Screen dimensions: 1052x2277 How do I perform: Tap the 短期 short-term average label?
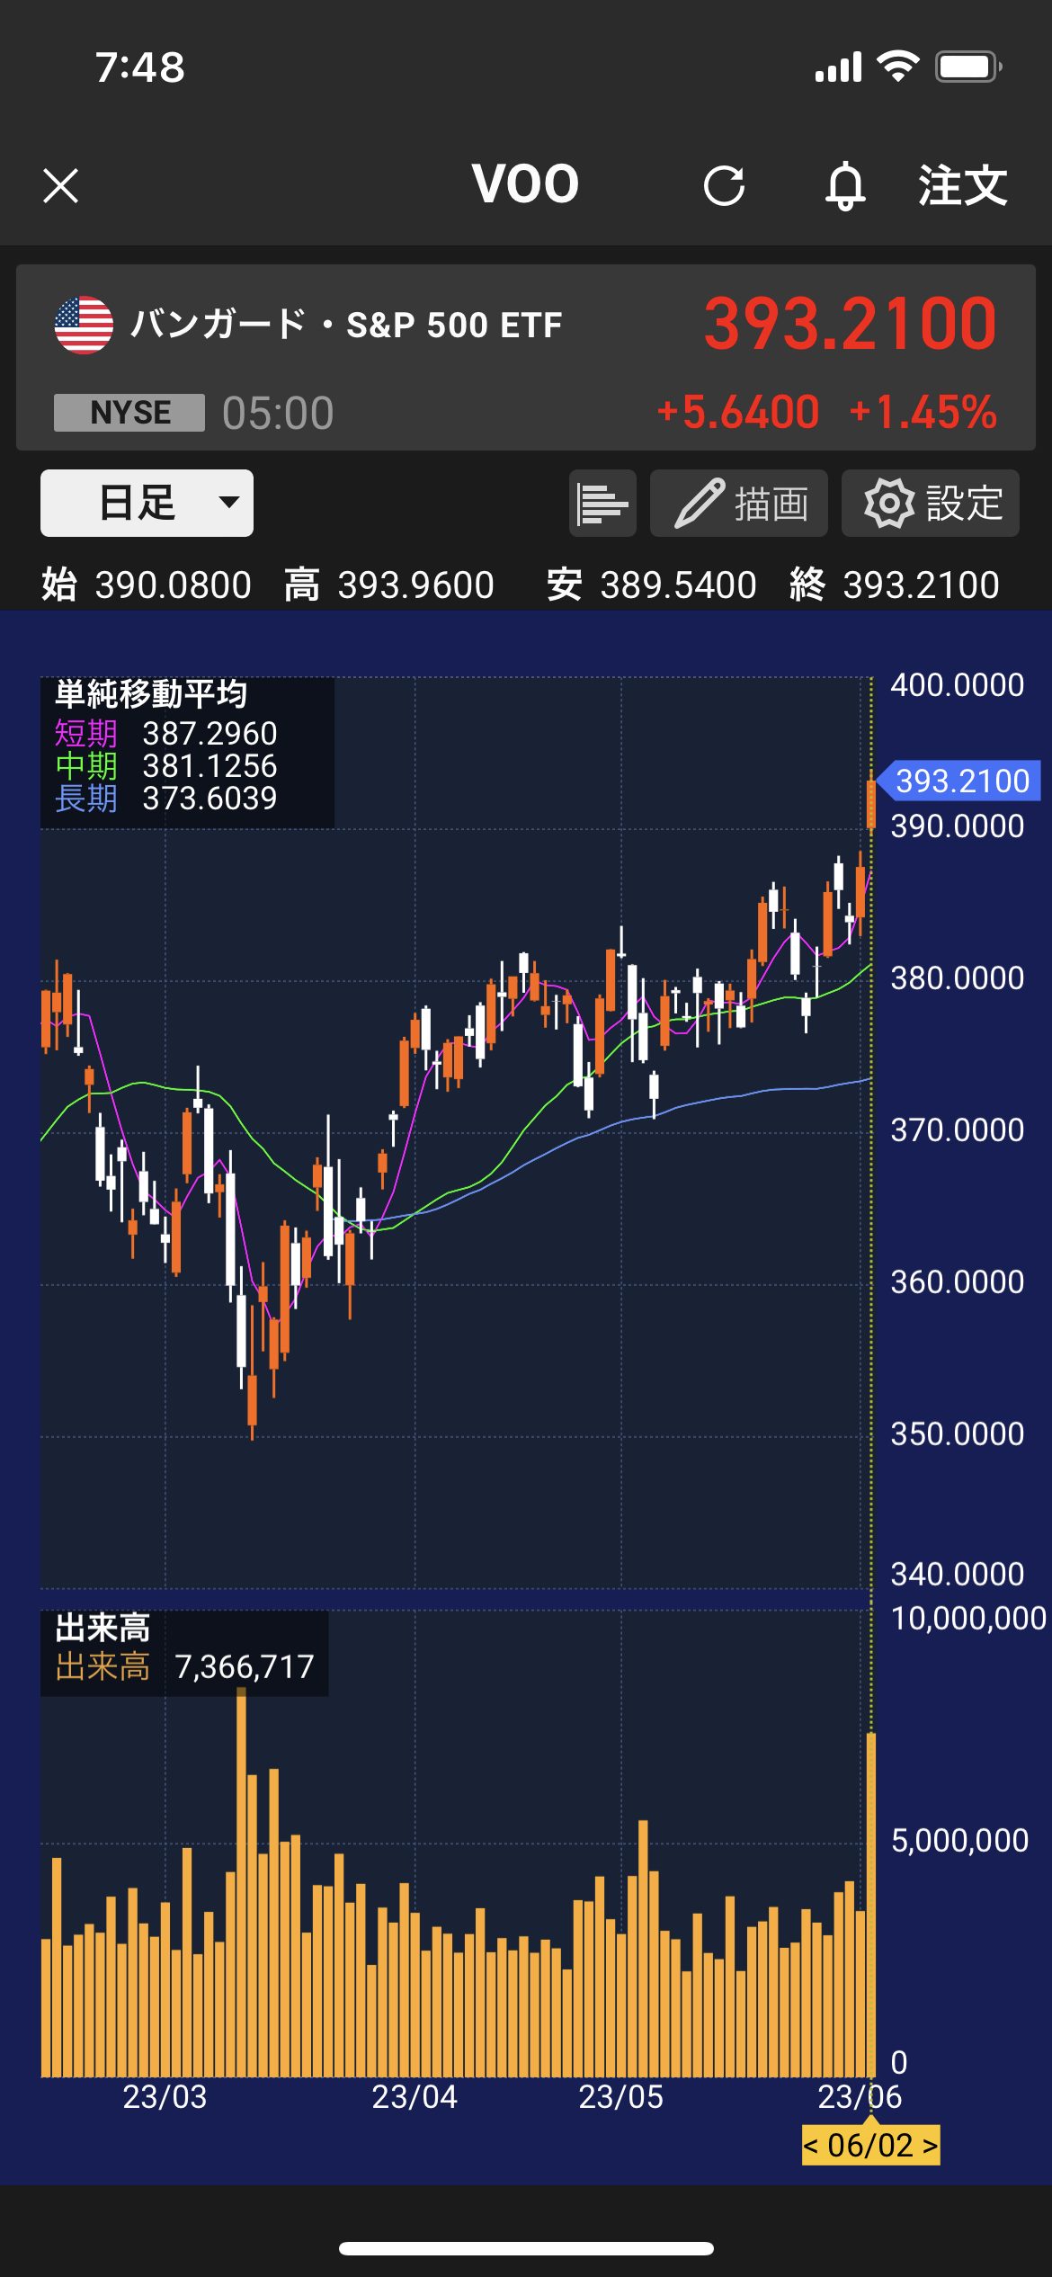tap(86, 734)
